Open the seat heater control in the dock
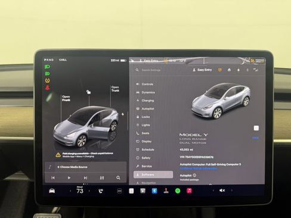This screenshot has width=291, height=218. click(101, 191)
